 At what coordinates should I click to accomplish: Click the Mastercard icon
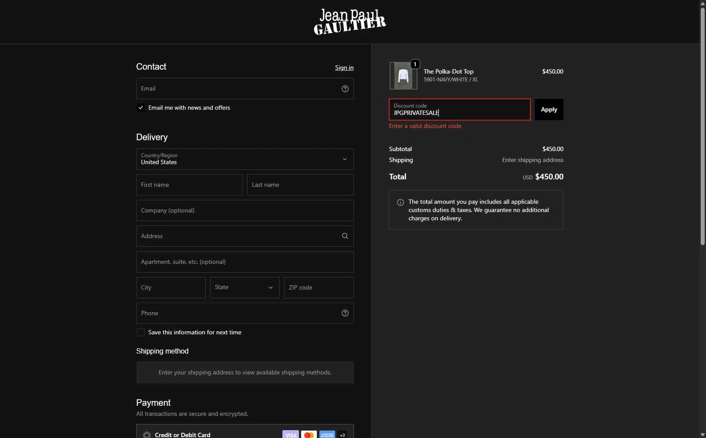[x=309, y=435]
